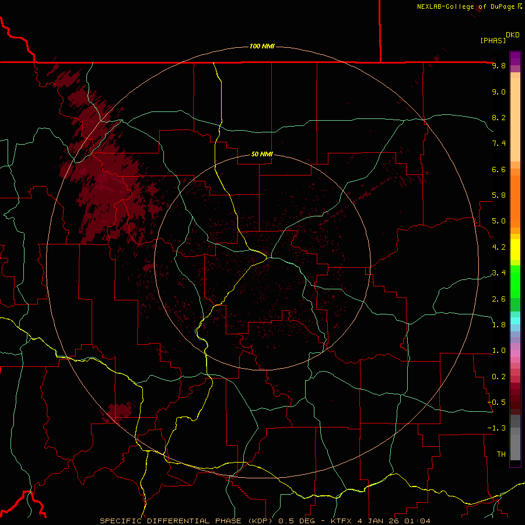Click the purple swatch atop color scale

point(515,58)
